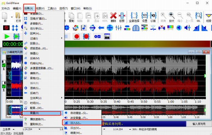
Task: Click the Auto Gain round speaker icon
Action: tap(179, 28)
